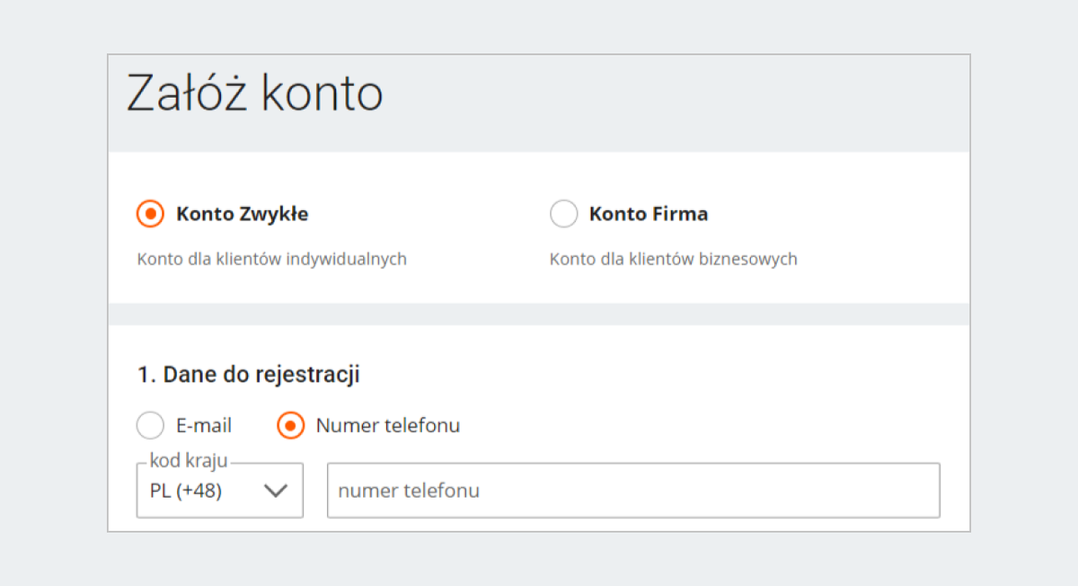Click the "E-mail" option label text
1078x586 pixels.
tap(204, 425)
